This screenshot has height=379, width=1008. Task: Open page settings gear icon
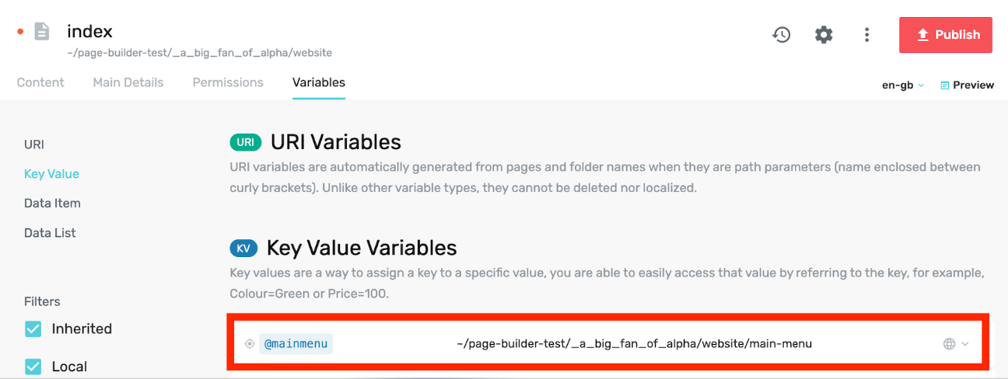pyautogui.click(x=824, y=35)
